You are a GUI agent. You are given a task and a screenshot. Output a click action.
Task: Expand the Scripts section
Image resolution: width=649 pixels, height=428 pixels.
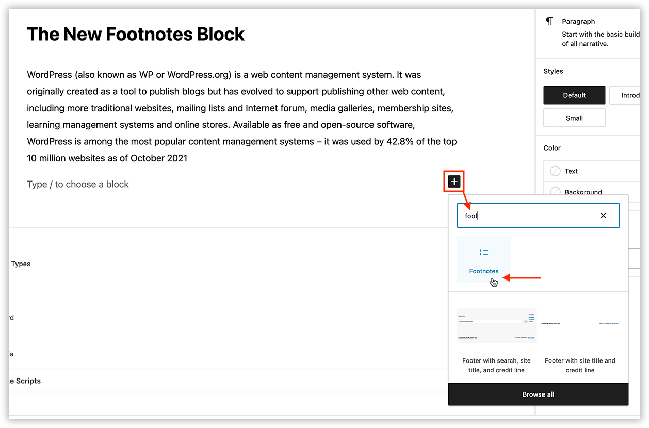pos(24,381)
